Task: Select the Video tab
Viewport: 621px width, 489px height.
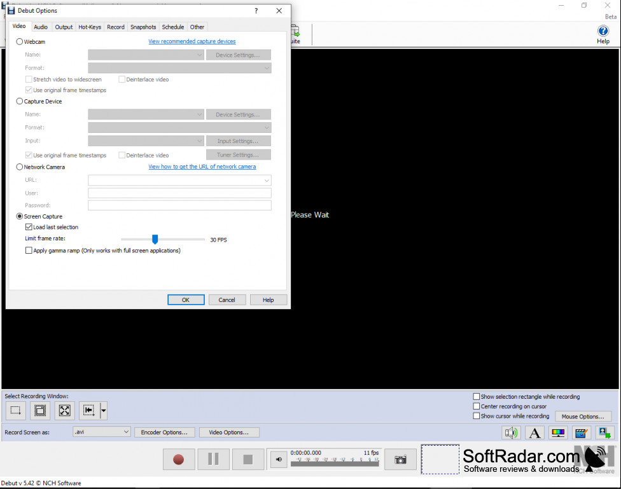Action: point(18,26)
